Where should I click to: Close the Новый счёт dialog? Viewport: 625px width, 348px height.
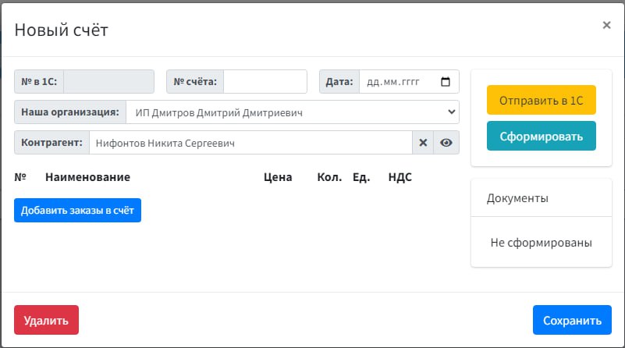click(x=606, y=25)
